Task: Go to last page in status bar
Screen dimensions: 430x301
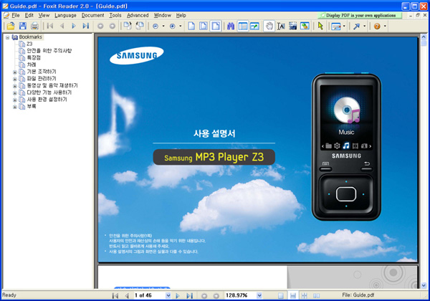Action: (x=189, y=295)
